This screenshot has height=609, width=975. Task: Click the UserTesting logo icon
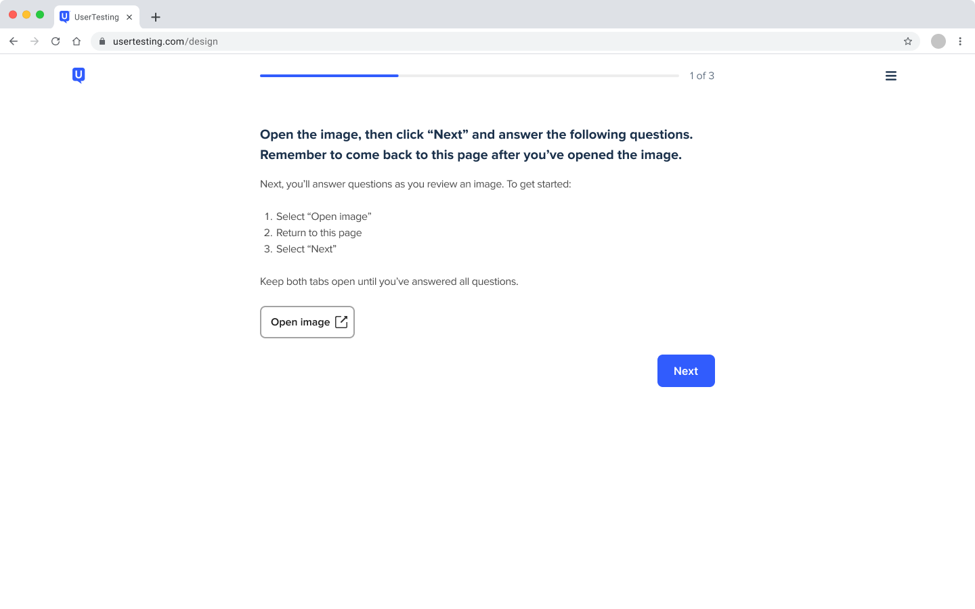(x=79, y=75)
